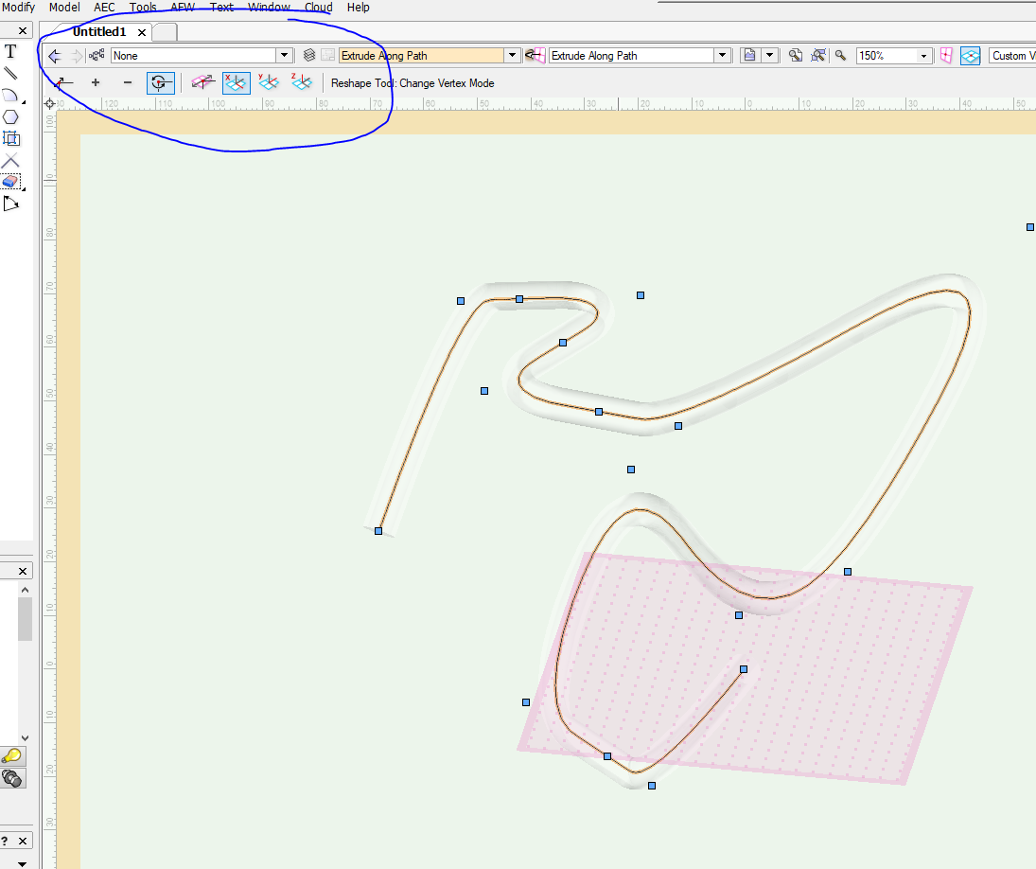The width and height of the screenshot is (1036, 869).
Task: Click the Trim tool with X icon
Action: click(12, 160)
